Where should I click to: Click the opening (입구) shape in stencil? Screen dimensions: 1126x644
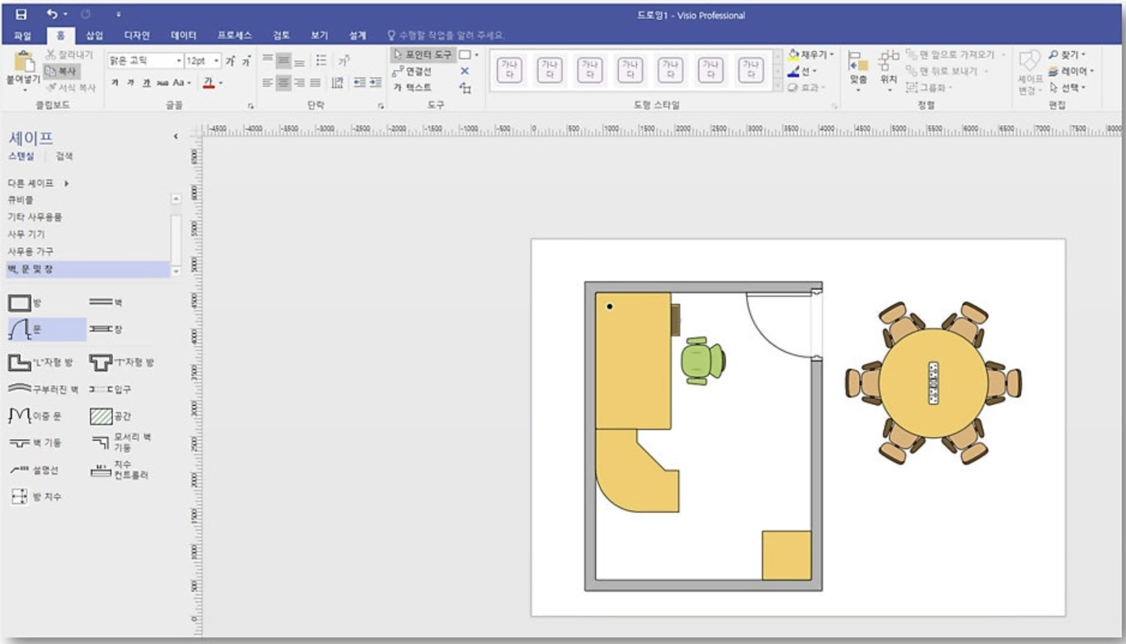coord(110,389)
